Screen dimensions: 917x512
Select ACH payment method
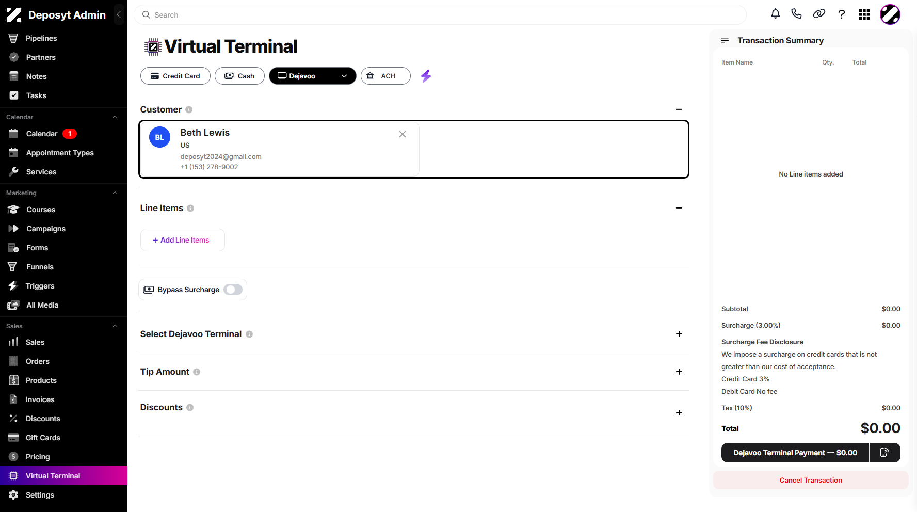(385, 76)
